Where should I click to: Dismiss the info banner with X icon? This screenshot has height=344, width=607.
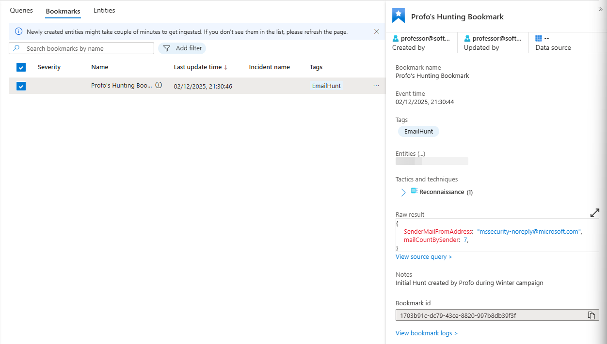pyautogui.click(x=377, y=31)
